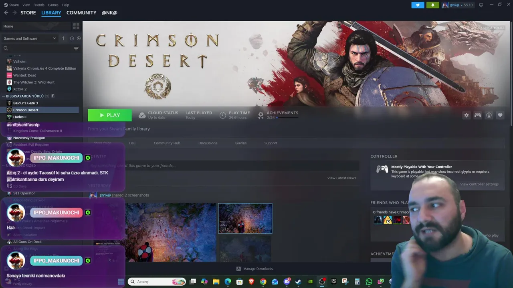513x288 pixels.
Task: Open the Steam menu
Action: [x=12, y=5]
